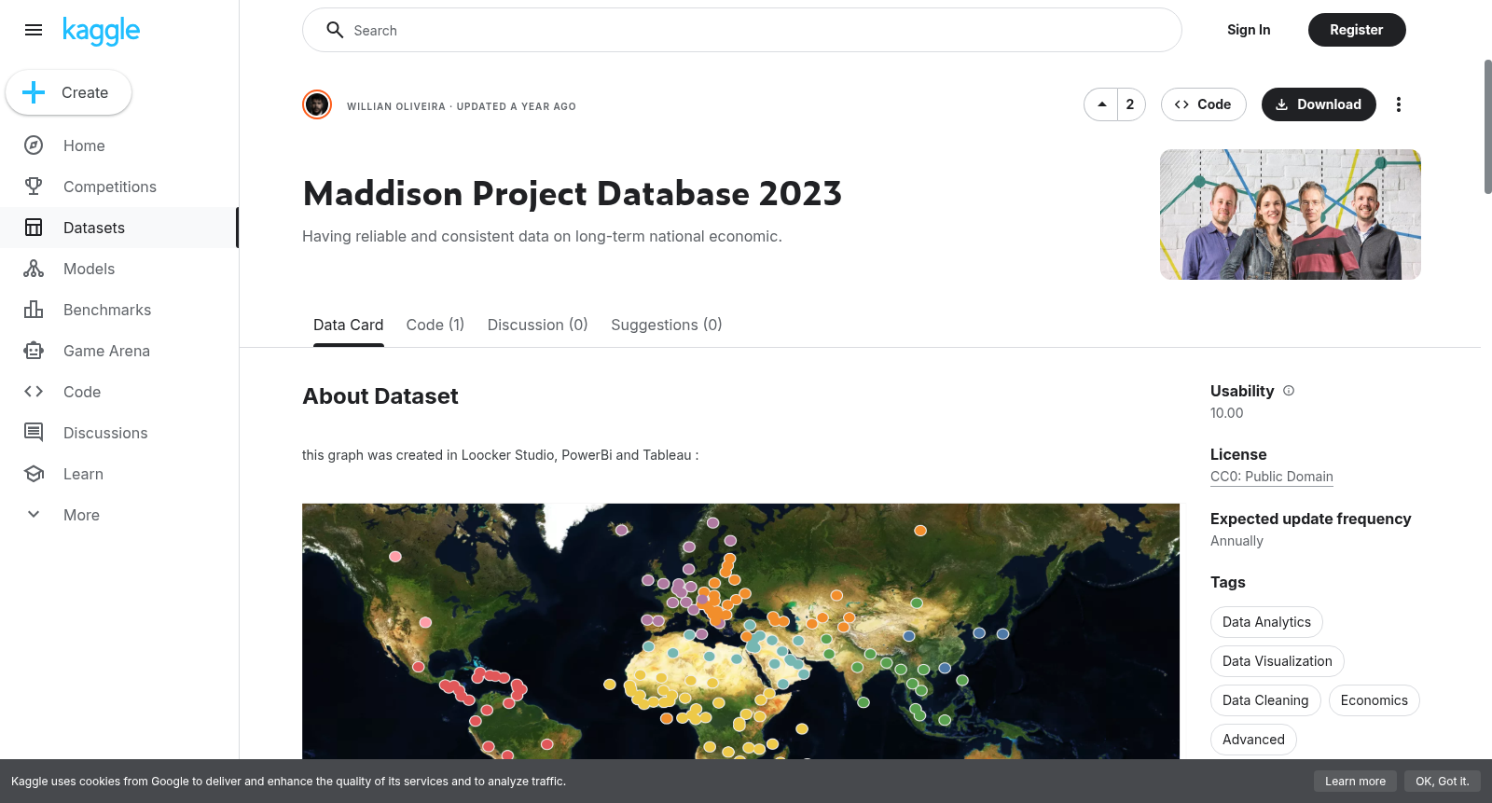Click the dataset cover image thumbnail
The width and height of the screenshot is (1492, 803).
click(1290, 215)
